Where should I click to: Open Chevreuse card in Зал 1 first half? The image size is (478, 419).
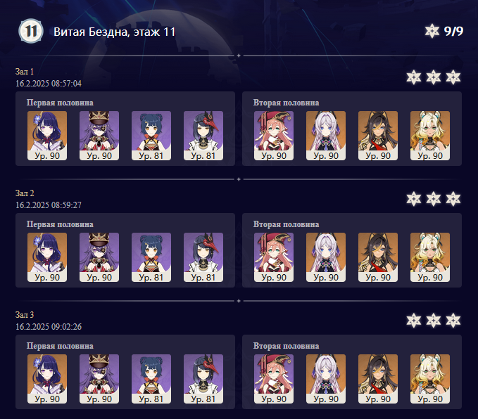(99, 136)
